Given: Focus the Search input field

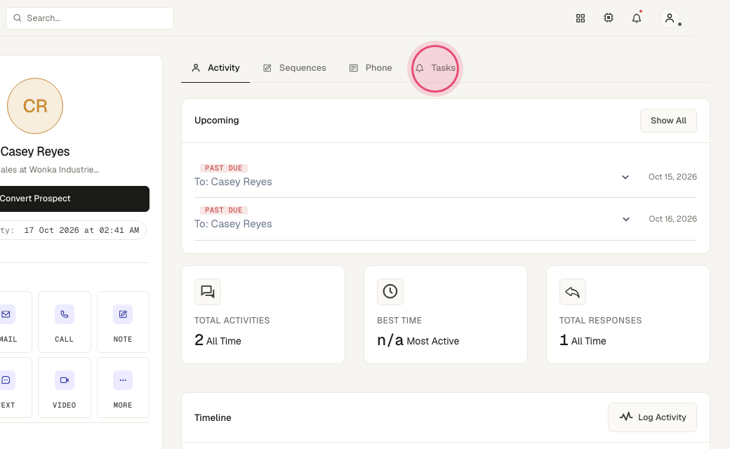Looking at the screenshot, I should (x=90, y=18).
